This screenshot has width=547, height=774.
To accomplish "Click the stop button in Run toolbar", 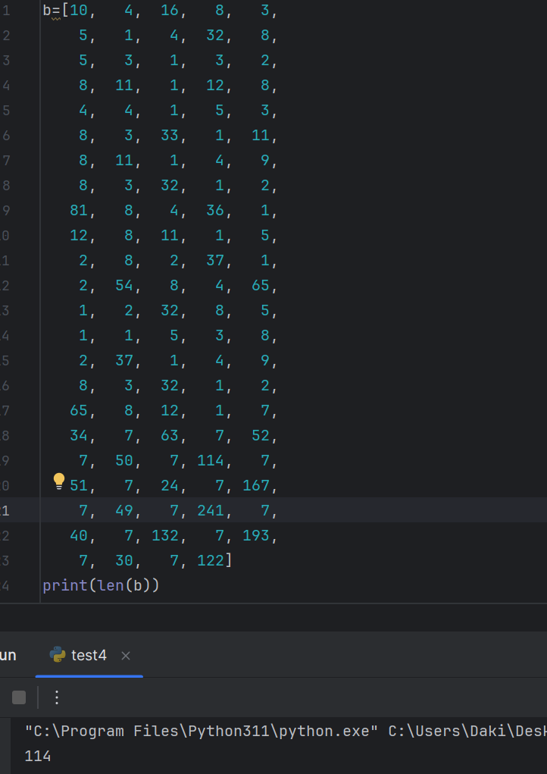I will coord(19,697).
